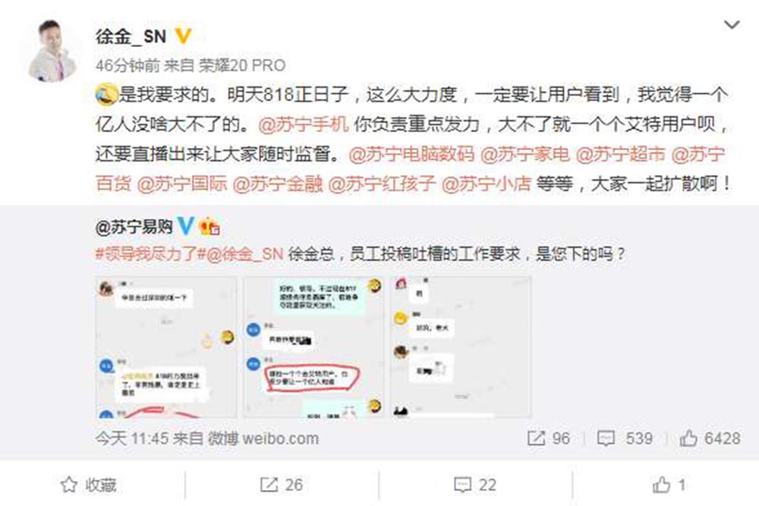View the middle chat screenshot with red circle
759x506 pixels.
point(313,347)
